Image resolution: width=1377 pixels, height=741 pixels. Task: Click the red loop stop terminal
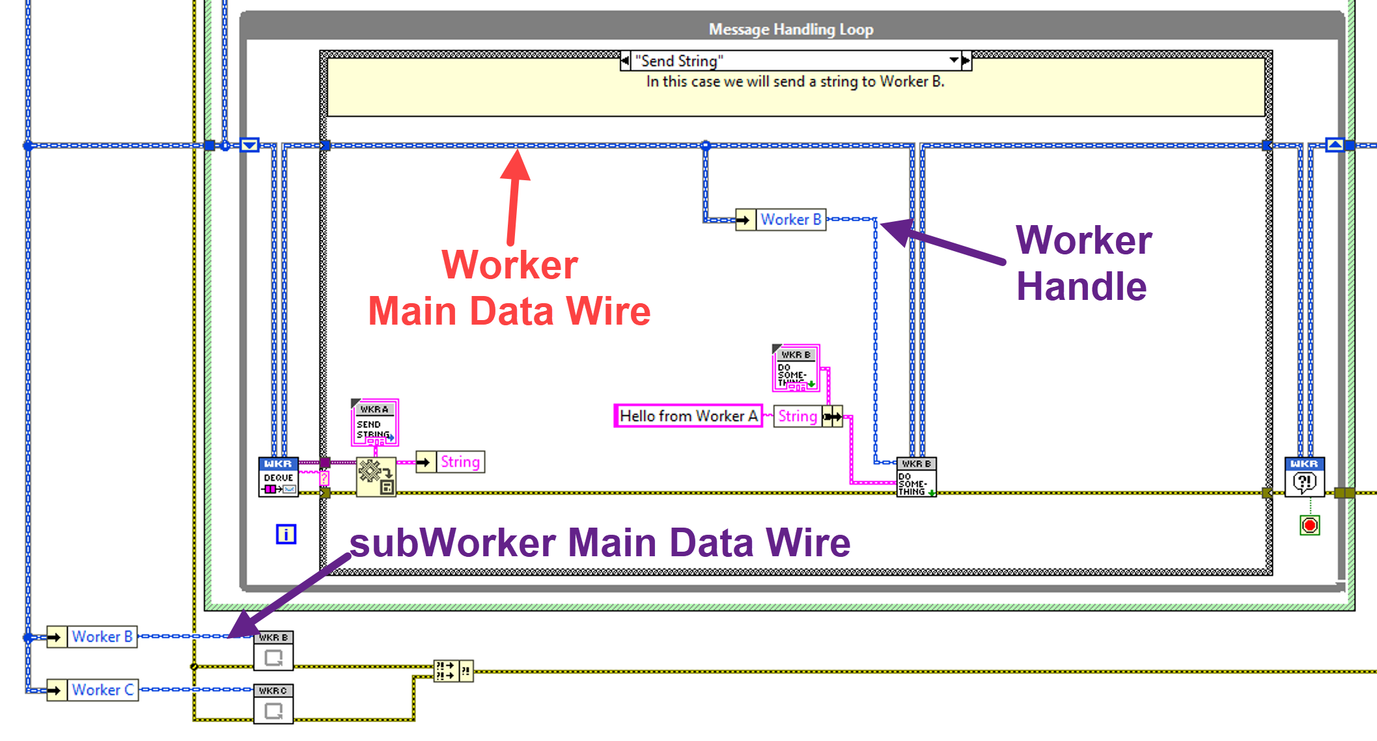(x=1309, y=525)
